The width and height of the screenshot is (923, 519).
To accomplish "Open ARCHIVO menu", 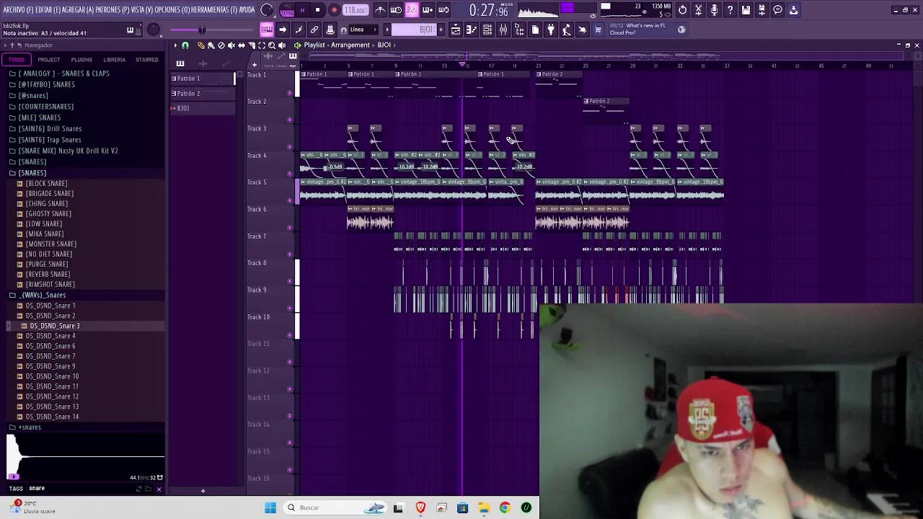I will click(x=19, y=10).
